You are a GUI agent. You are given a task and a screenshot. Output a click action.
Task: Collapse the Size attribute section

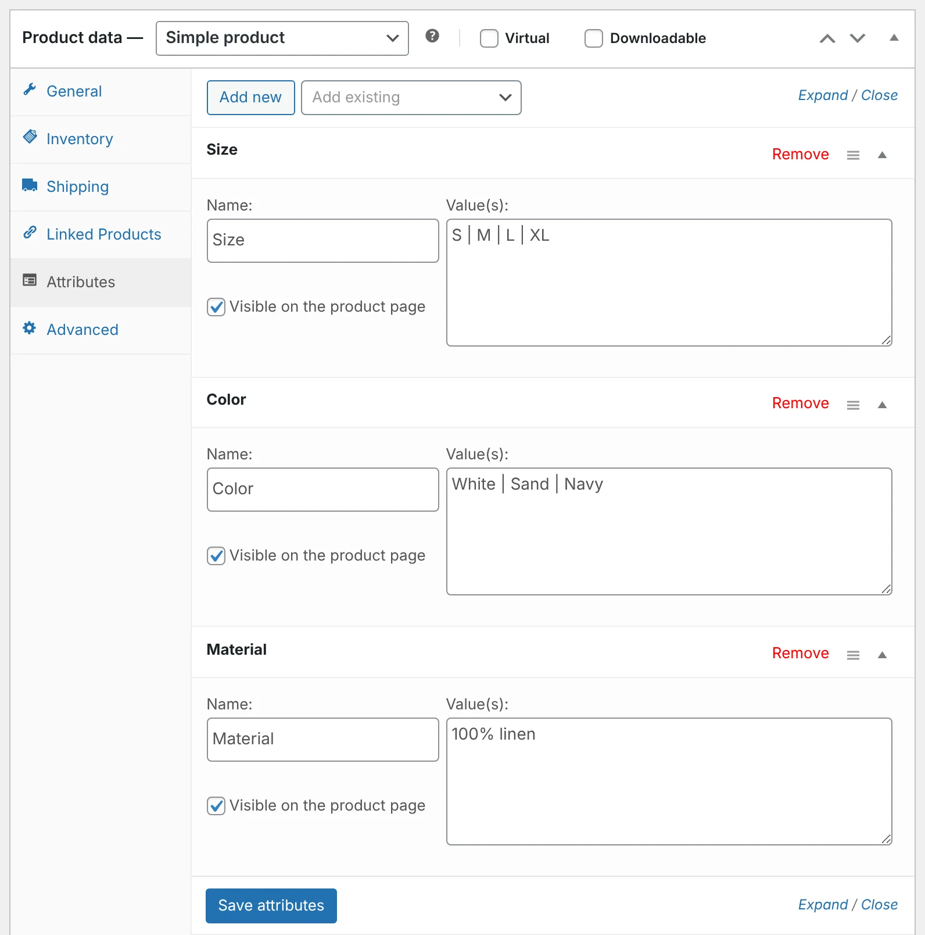pyautogui.click(x=882, y=155)
